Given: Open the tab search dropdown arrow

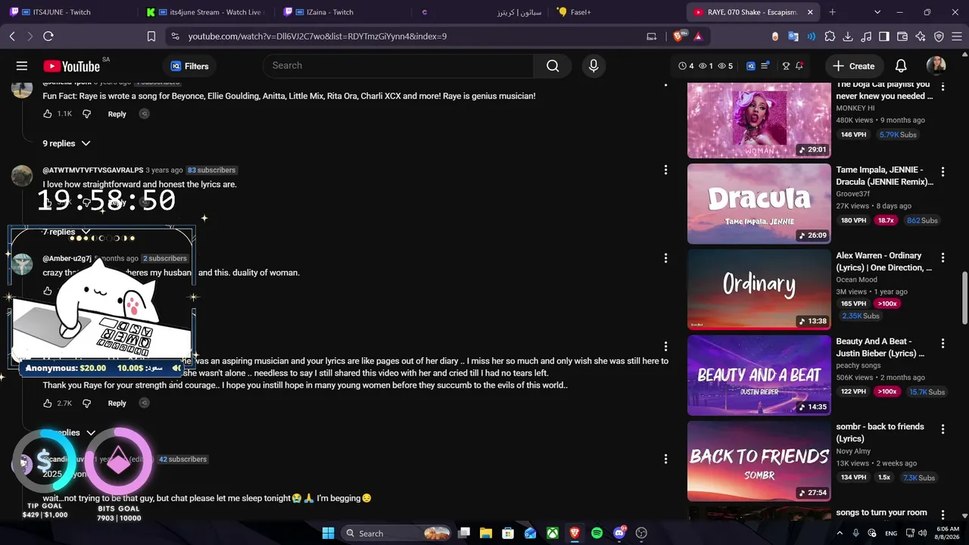Looking at the screenshot, I should [877, 12].
